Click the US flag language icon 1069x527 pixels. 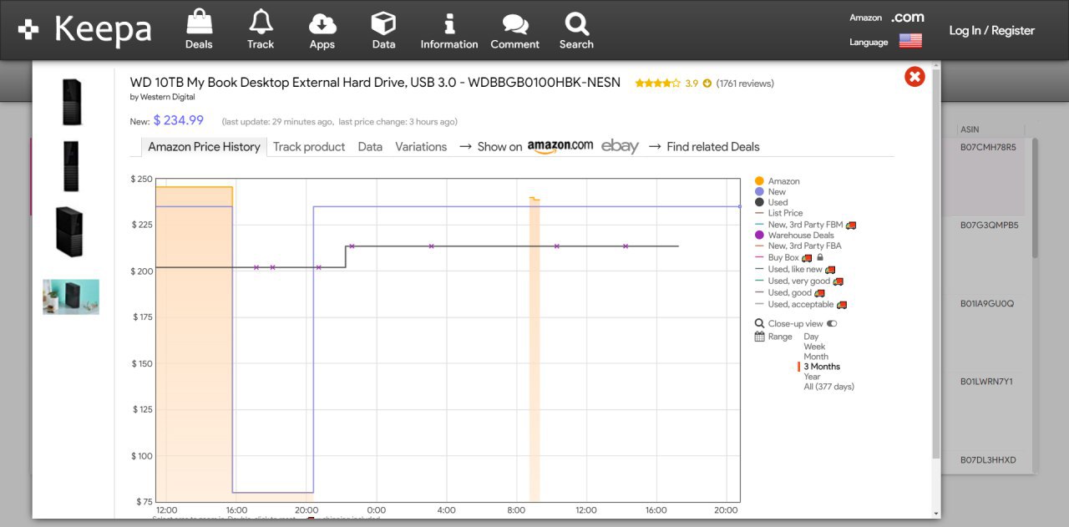pyautogui.click(x=910, y=41)
